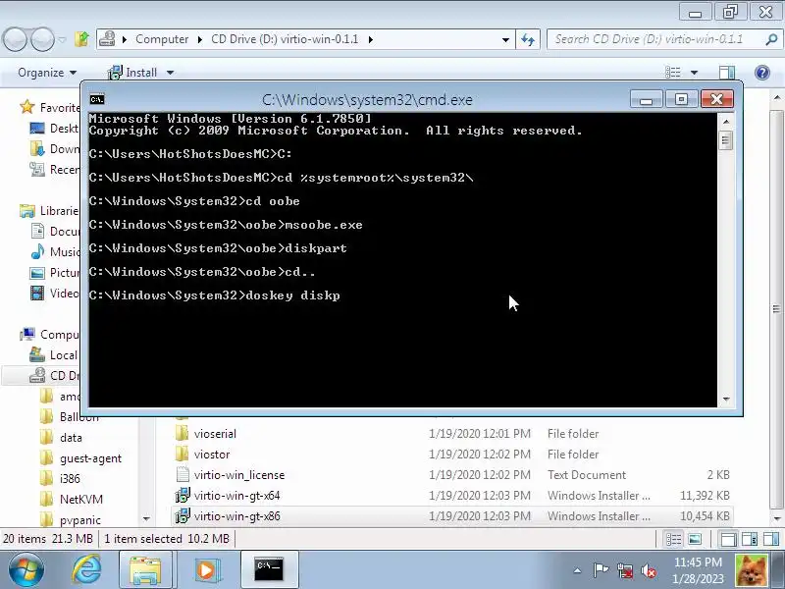785x589 pixels.
Task: Click Text Document type cell
Action: (x=586, y=475)
